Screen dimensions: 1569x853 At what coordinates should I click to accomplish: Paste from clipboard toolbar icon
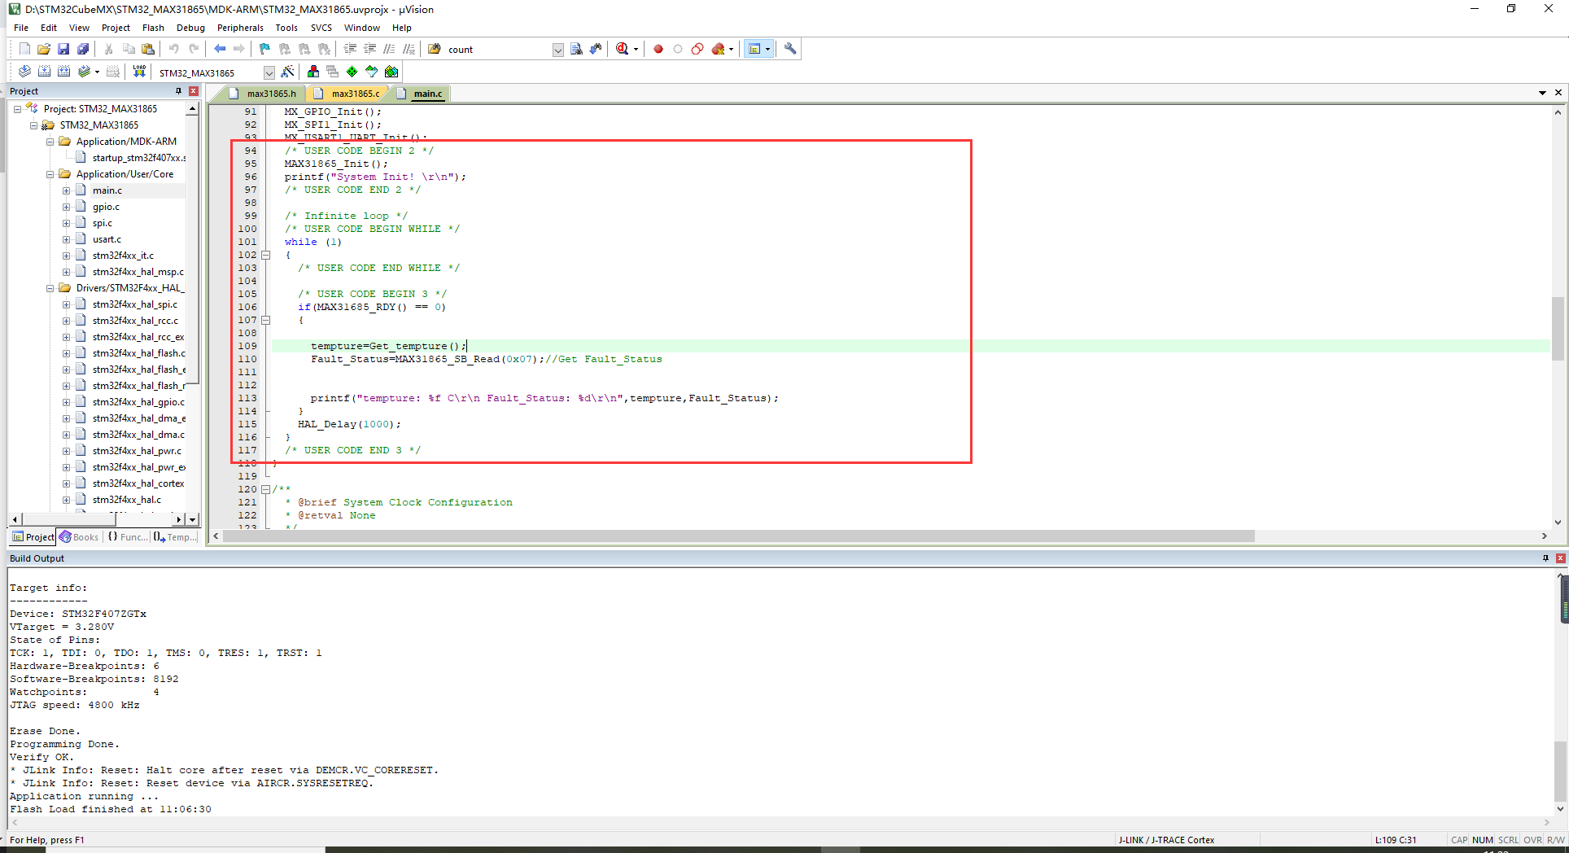[148, 49]
